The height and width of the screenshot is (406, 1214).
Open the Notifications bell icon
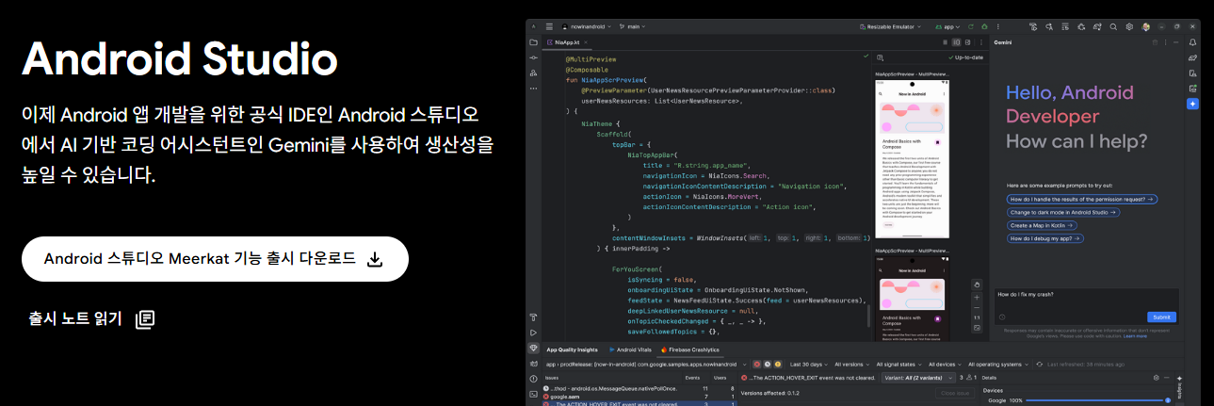pyautogui.click(x=1192, y=42)
